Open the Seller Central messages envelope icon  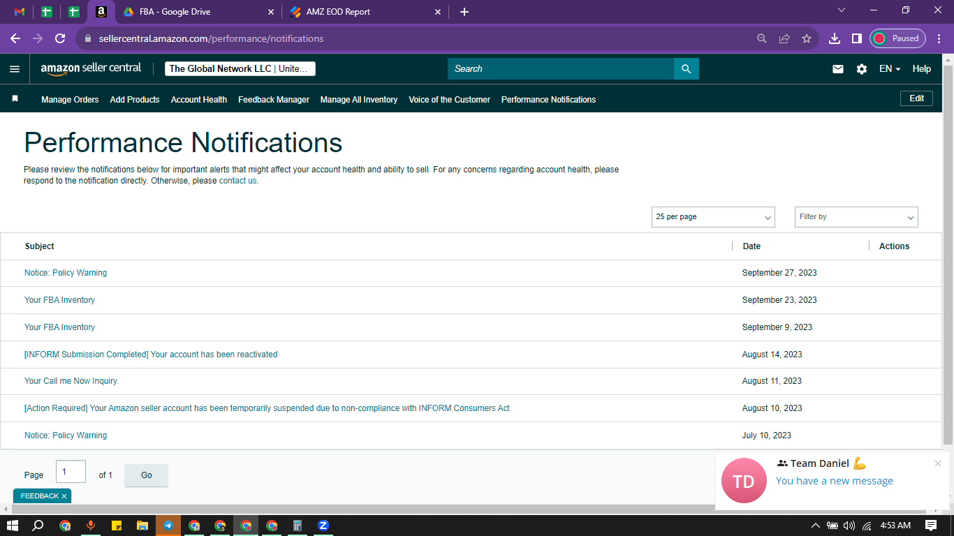(x=838, y=69)
